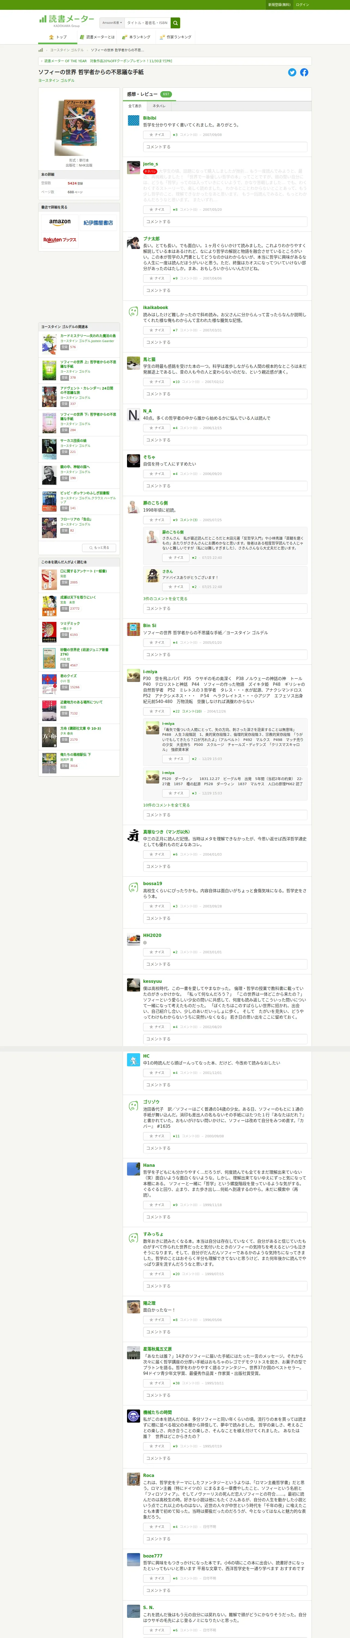The width and height of the screenshot is (350, 1638).
Task: Open the Amazon和書 search category dropdown
Action: [x=112, y=23]
